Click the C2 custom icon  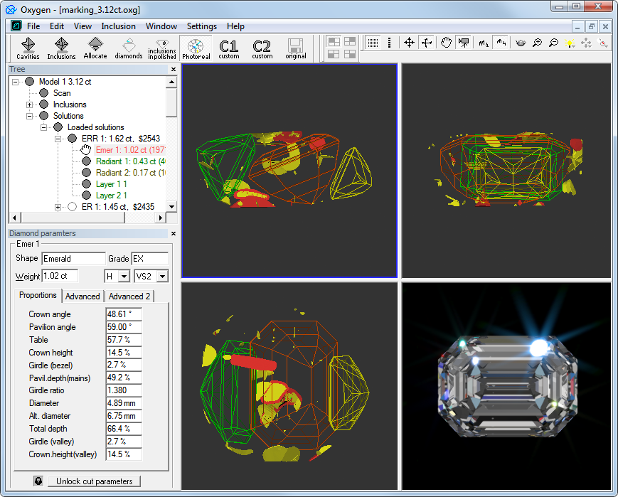(x=262, y=48)
